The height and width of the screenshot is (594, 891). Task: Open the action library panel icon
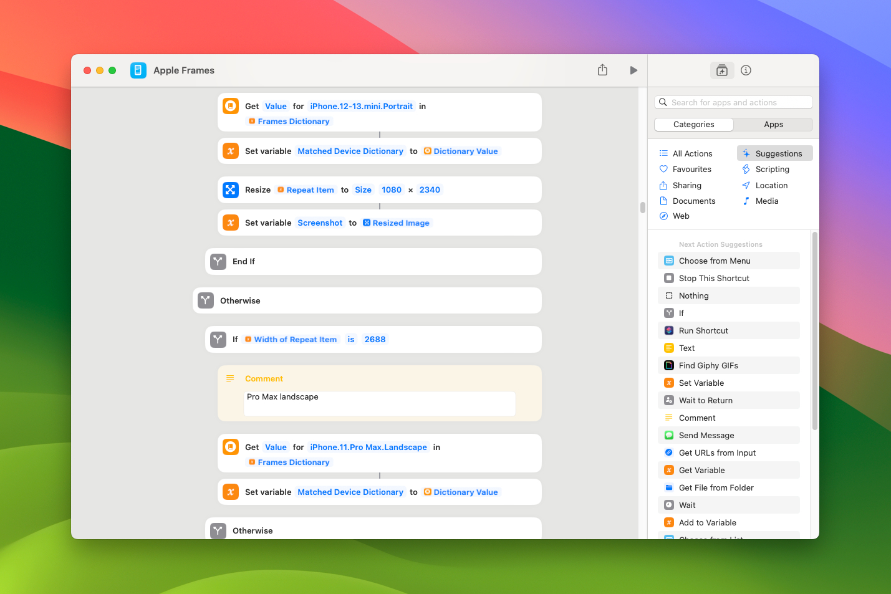tap(722, 70)
